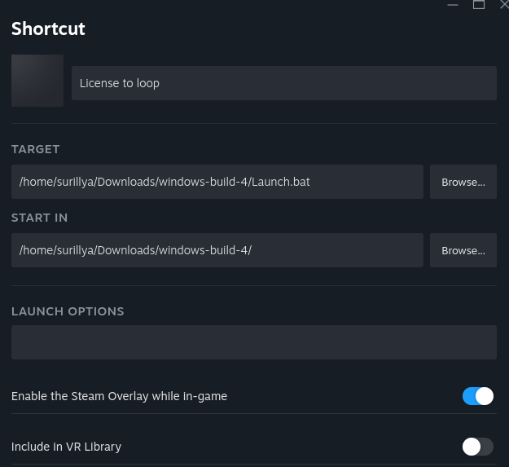Screen dimensions: 509x467
Task: Focus the Start In directory field
Action: click(x=217, y=250)
